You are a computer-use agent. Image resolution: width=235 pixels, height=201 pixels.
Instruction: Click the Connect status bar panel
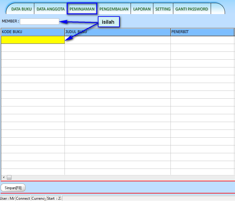pos(23,198)
